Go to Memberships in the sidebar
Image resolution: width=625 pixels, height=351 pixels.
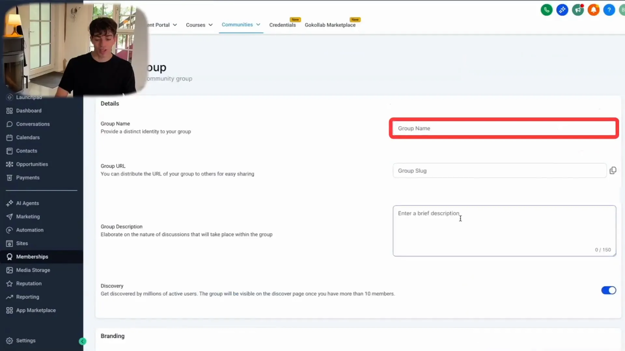pyautogui.click(x=32, y=256)
